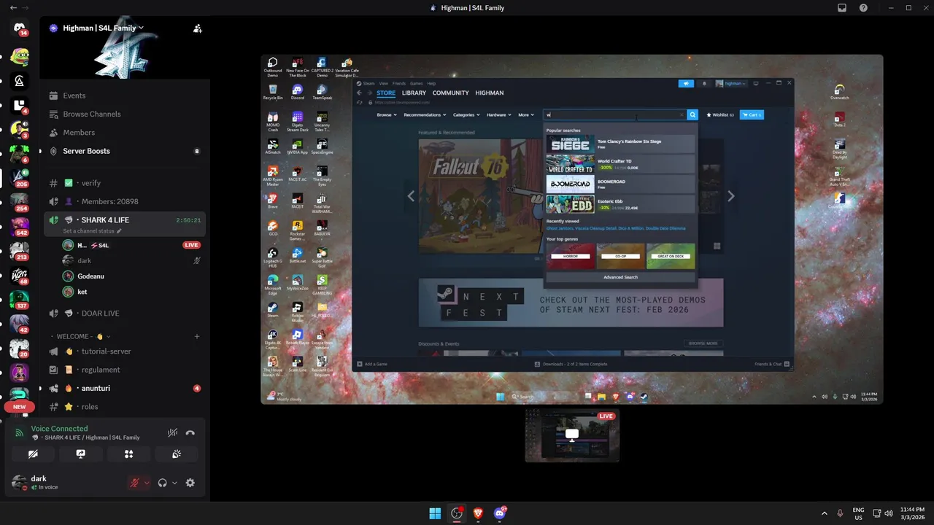The width and height of the screenshot is (934, 525).
Task: Toggle the camera in the voice panel
Action: (33, 454)
